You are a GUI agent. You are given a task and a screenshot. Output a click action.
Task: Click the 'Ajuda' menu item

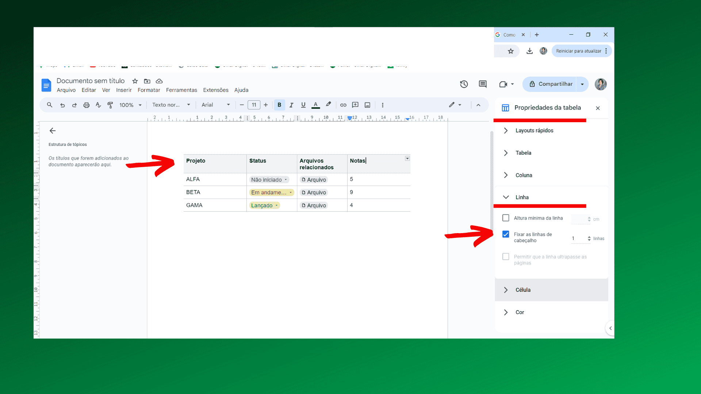pyautogui.click(x=241, y=90)
